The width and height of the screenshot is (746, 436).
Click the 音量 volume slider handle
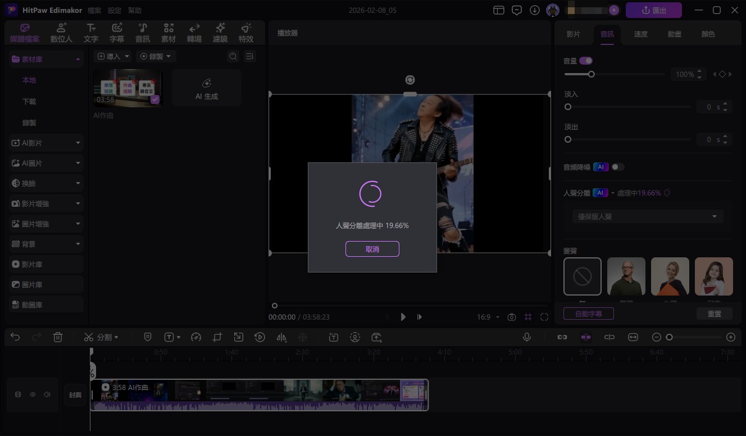[x=591, y=74]
